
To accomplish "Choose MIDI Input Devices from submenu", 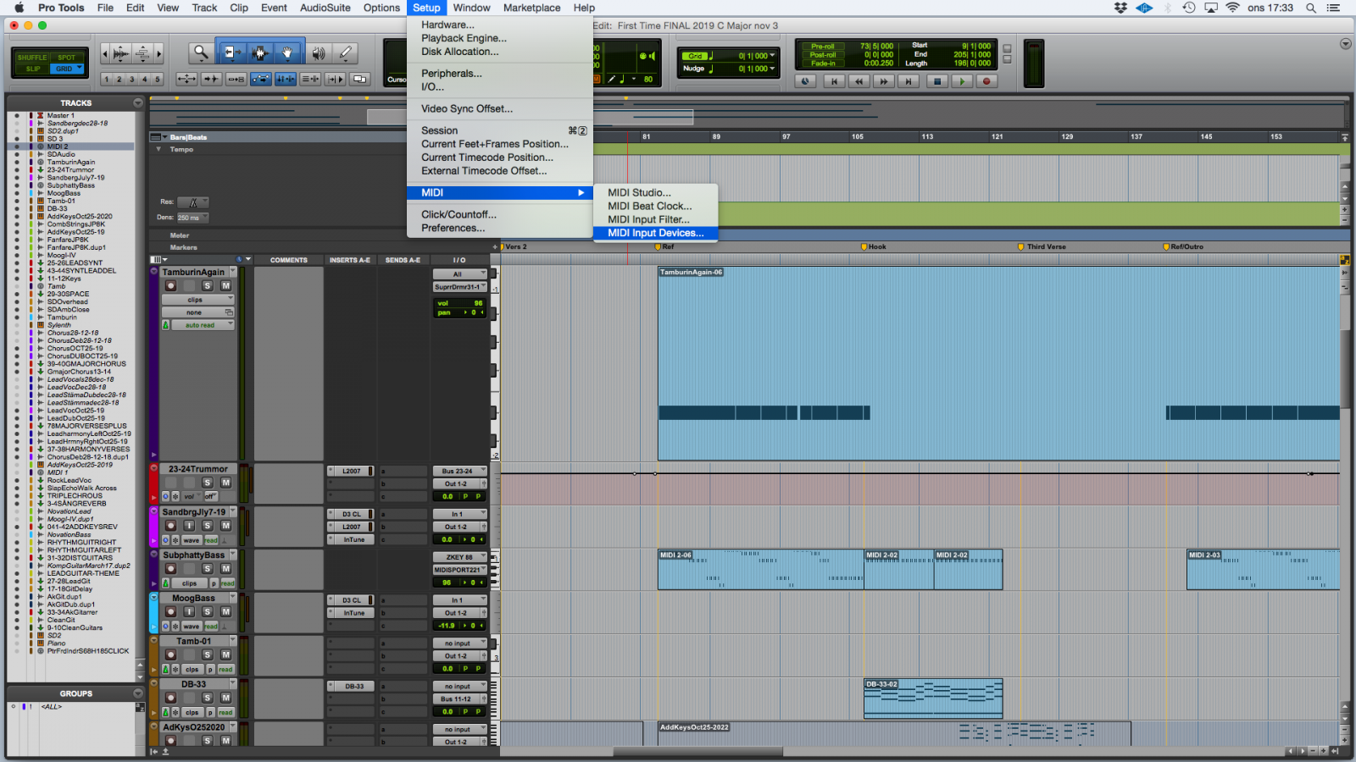I will point(655,233).
